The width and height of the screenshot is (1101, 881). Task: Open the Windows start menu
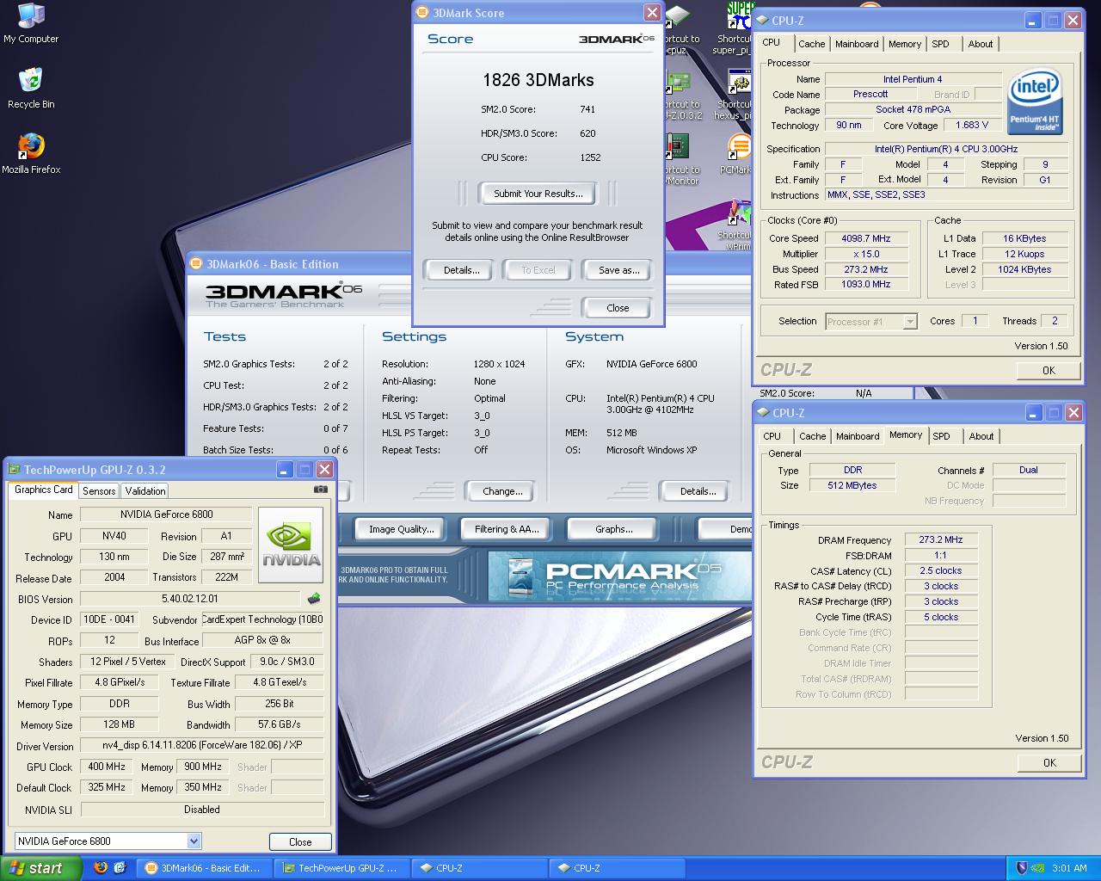(x=40, y=868)
